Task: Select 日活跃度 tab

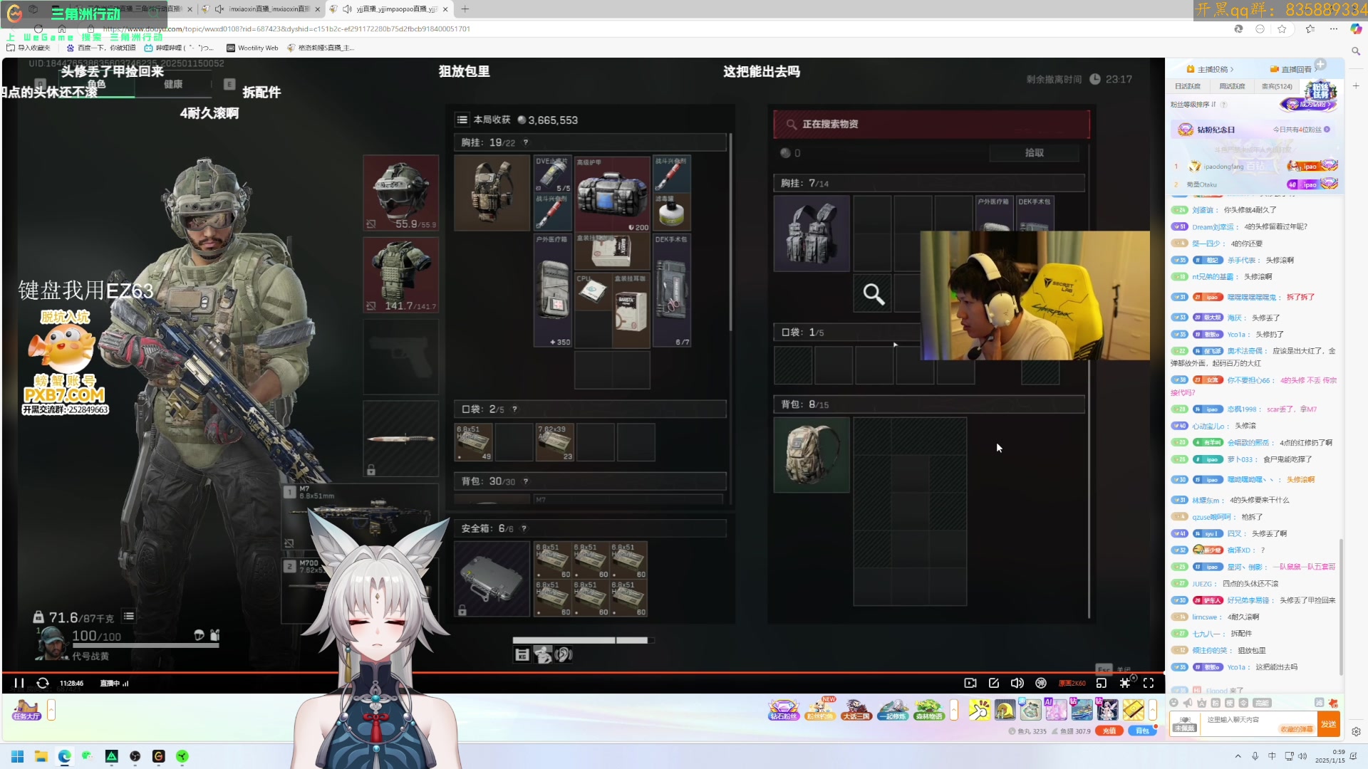Action: tap(1188, 86)
